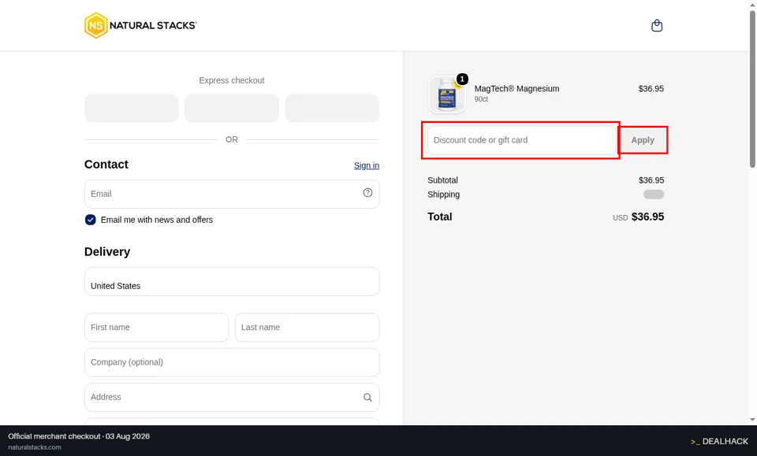
Task: Click the page vertical scrollbar thumb
Action: pyautogui.click(x=752, y=89)
